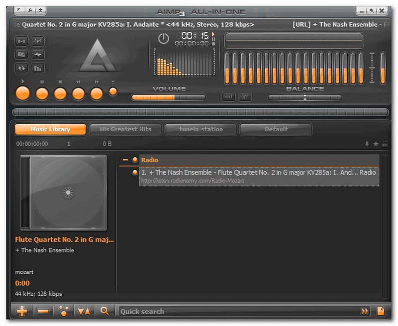Click the spectrum visualization display
Image resolution: width=398 pixels, height=326 pixels.
(184, 62)
